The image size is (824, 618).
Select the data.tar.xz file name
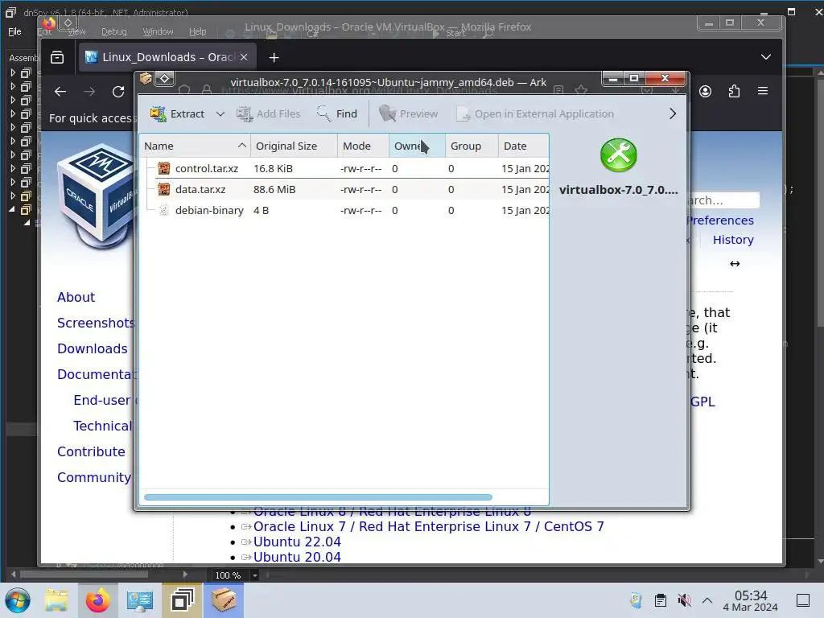tap(200, 190)
